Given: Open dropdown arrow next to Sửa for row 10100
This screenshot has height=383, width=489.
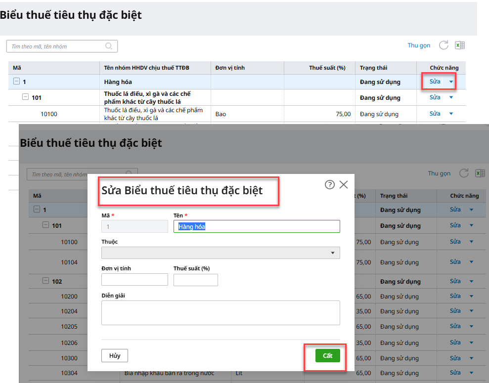Looking at the screenshot, I should (x=451, y=114).
